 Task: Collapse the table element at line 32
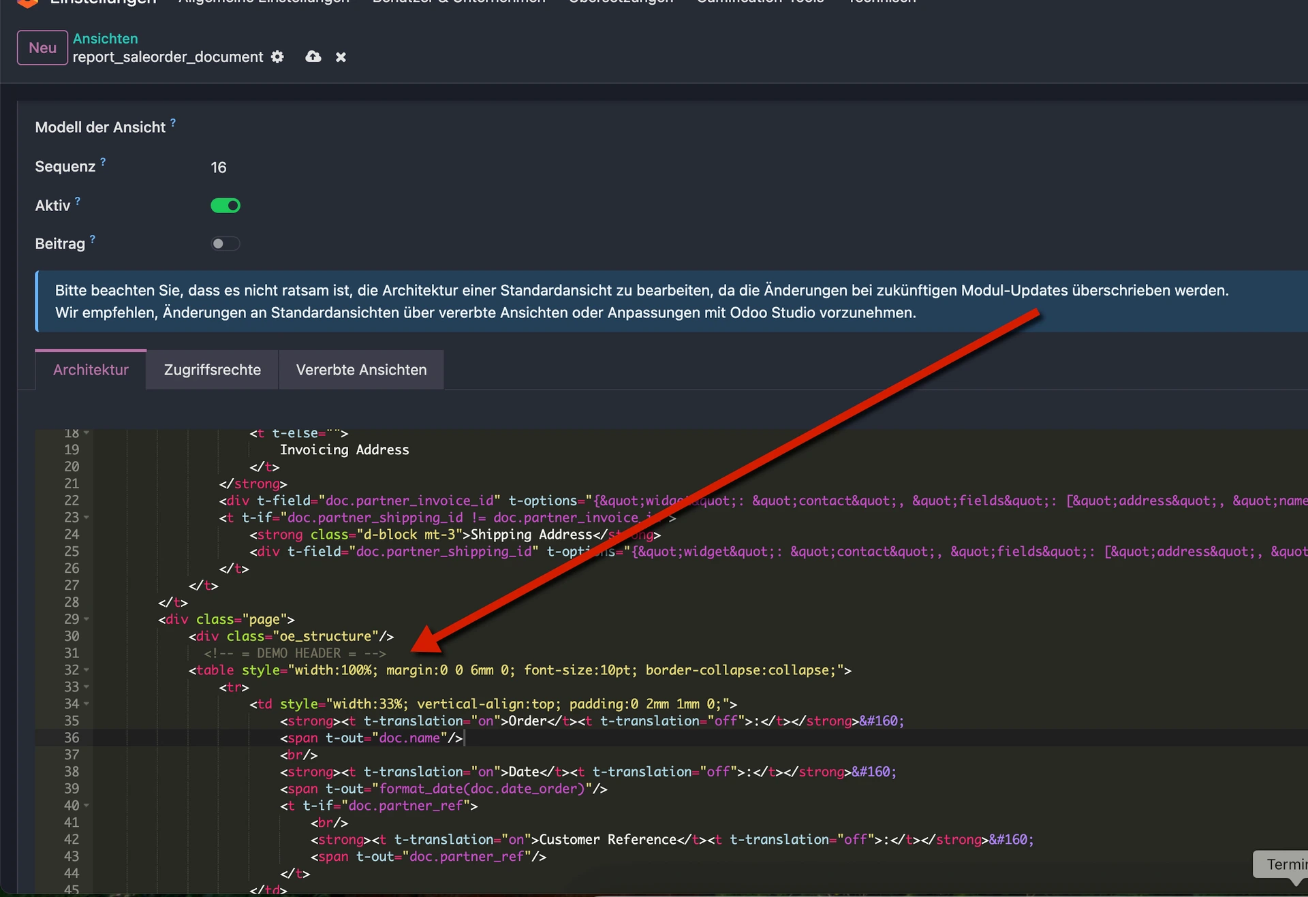[86, 670]
